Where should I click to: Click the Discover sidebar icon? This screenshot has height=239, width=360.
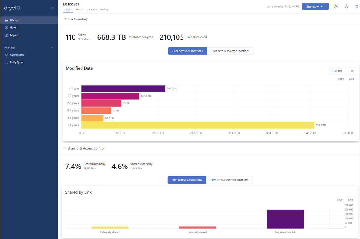[x=6, y=20]
